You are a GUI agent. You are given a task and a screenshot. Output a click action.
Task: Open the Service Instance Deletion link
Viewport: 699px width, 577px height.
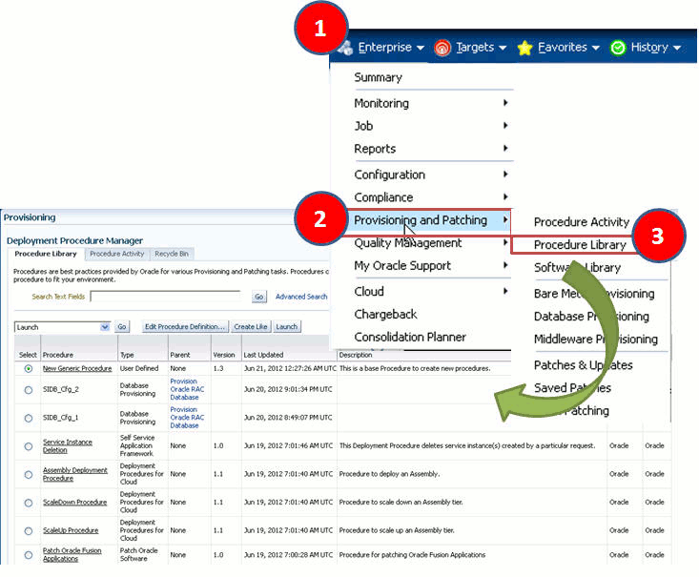point(68,446)
